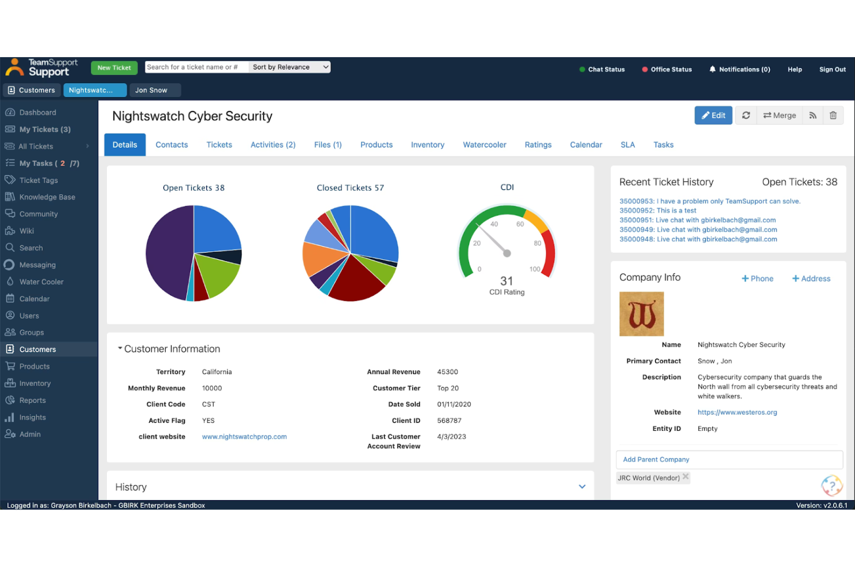Image resolution: width=855 pixels, height=570 pixels.
Task: Toggle Office Status indicator
Action: click(667, 69)
